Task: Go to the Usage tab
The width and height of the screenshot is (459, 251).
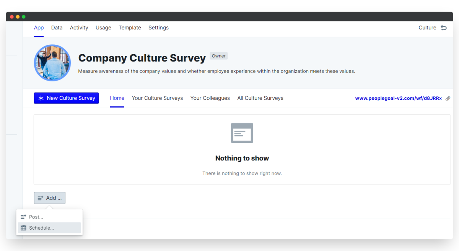Action: [x=103, y=28]
